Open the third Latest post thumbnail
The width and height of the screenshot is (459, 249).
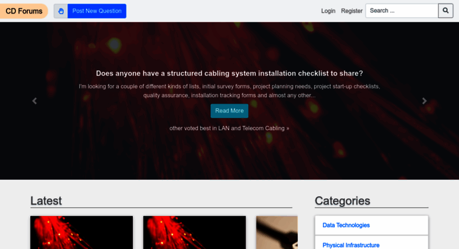point(277,233)
